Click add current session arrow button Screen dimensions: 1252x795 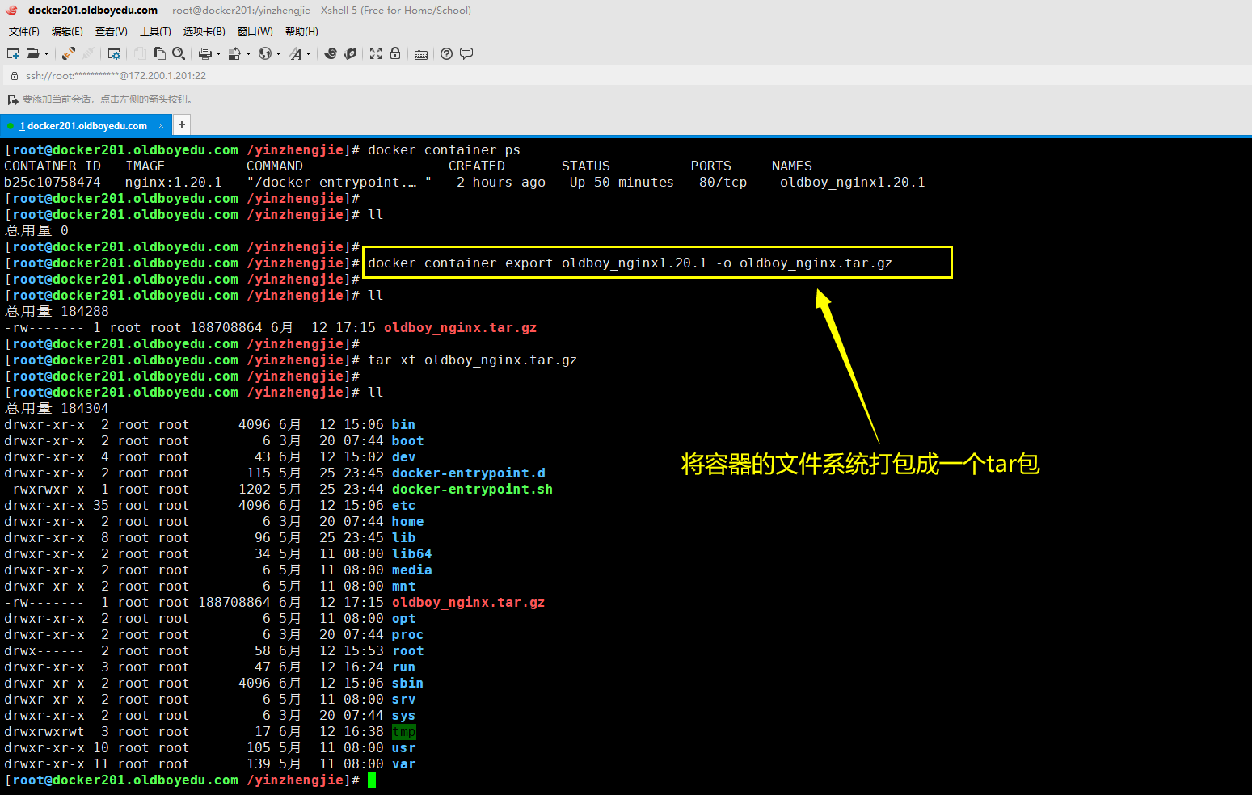point(12,99)
